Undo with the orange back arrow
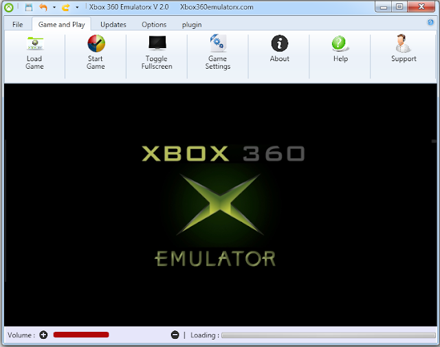The height and width of the screenshot is (347, 440). (43, 7)
